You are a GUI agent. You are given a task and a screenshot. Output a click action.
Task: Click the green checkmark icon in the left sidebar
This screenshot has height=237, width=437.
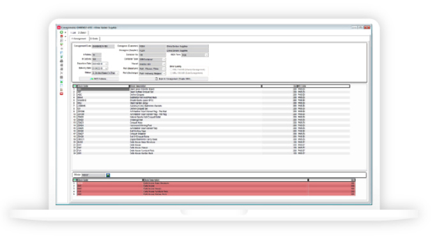point(61,57)
